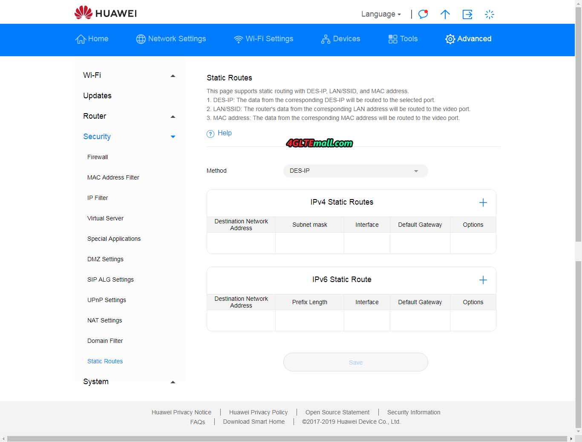Click the Help question mark icon
Image resolution: width=582 pixels, height=442 pixels.
click(x=210, y=134)
